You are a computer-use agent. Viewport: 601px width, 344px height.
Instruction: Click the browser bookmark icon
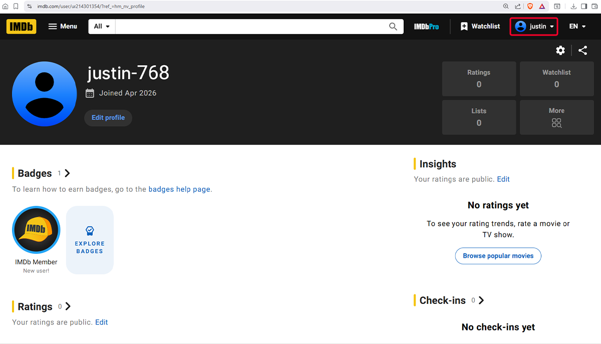16,6
